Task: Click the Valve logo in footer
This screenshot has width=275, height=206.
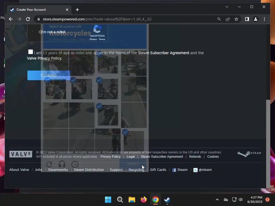Action: point(21,154)
